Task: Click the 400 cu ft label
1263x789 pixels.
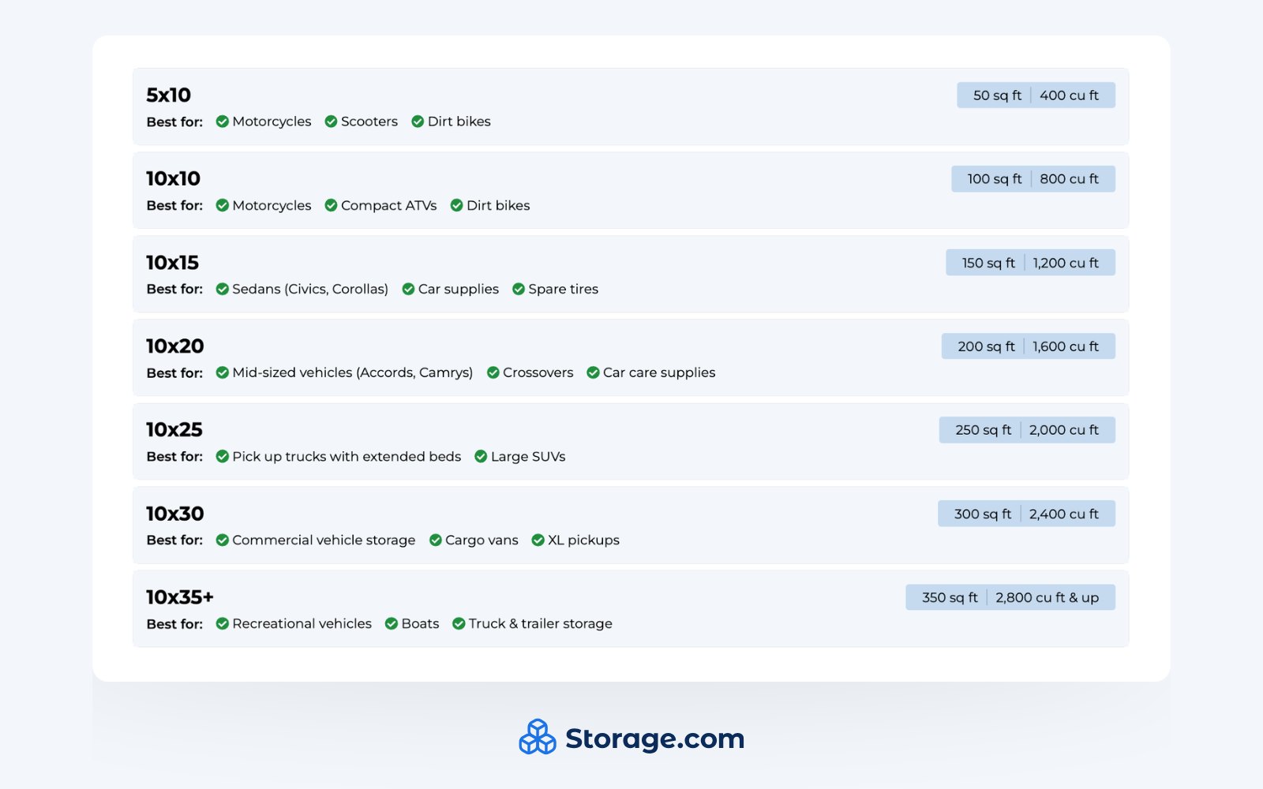Action: 1069,95
